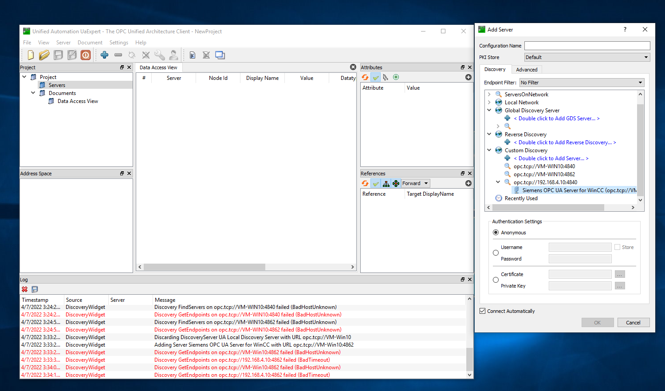Expand the Local Network tree node
Viewport: 665px width, 391px height.
coord(489,103)
